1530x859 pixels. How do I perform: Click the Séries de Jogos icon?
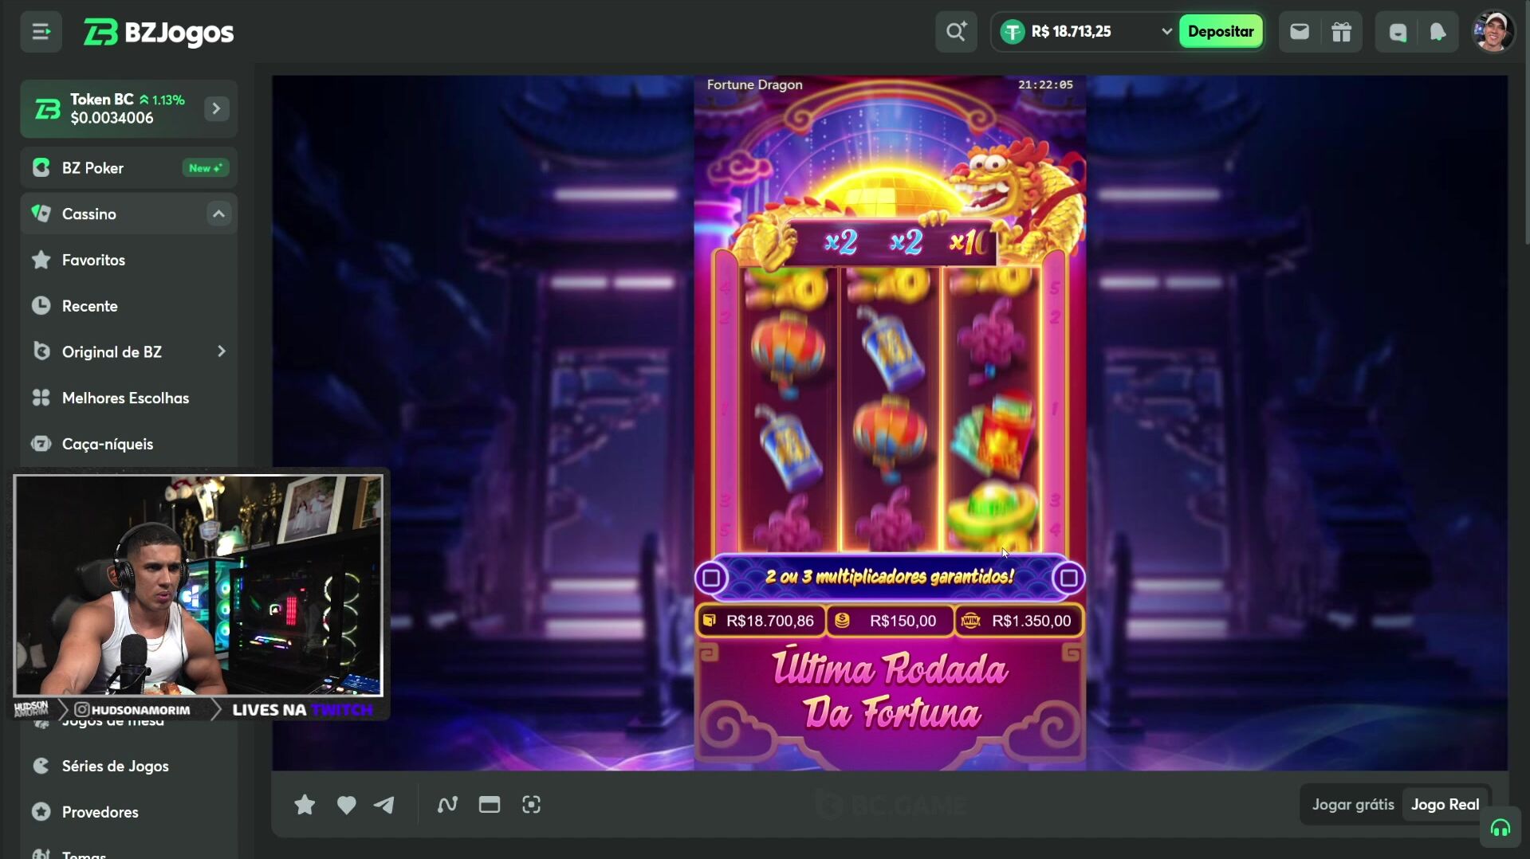41,766
